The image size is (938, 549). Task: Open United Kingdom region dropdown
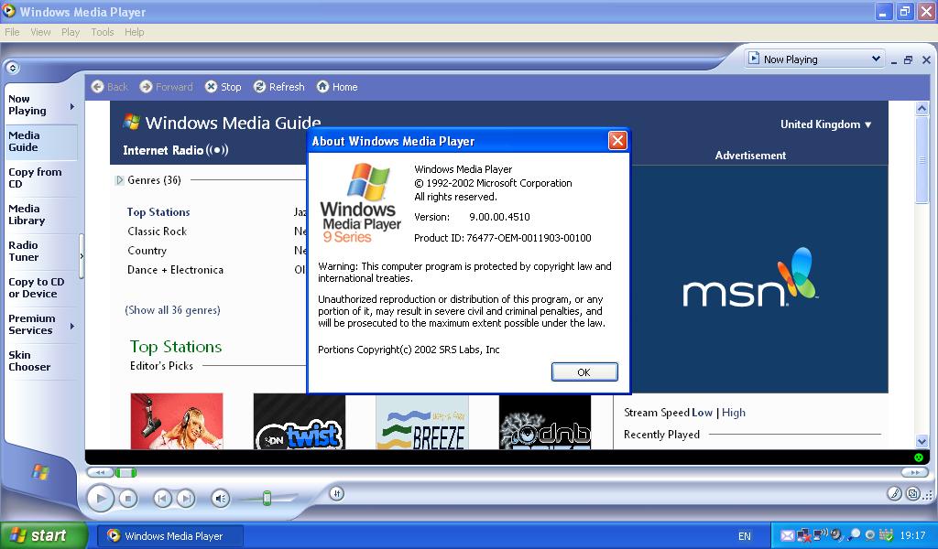825,124
